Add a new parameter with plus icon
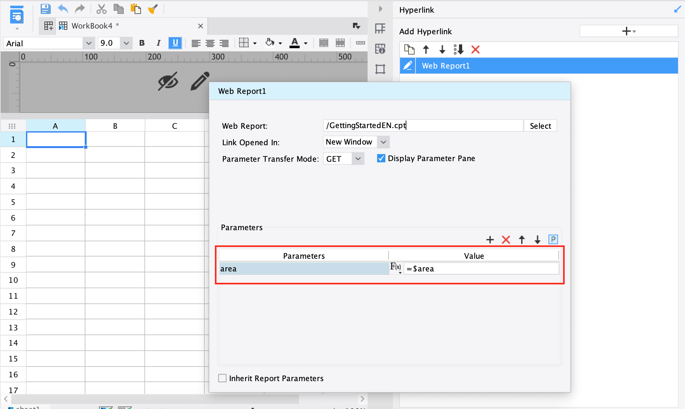Image resolution: width=685 pixels, height=409 pixels. tap(490, 240)
